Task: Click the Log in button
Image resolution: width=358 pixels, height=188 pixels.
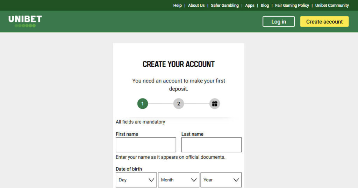Action: (x=279, y=21)
